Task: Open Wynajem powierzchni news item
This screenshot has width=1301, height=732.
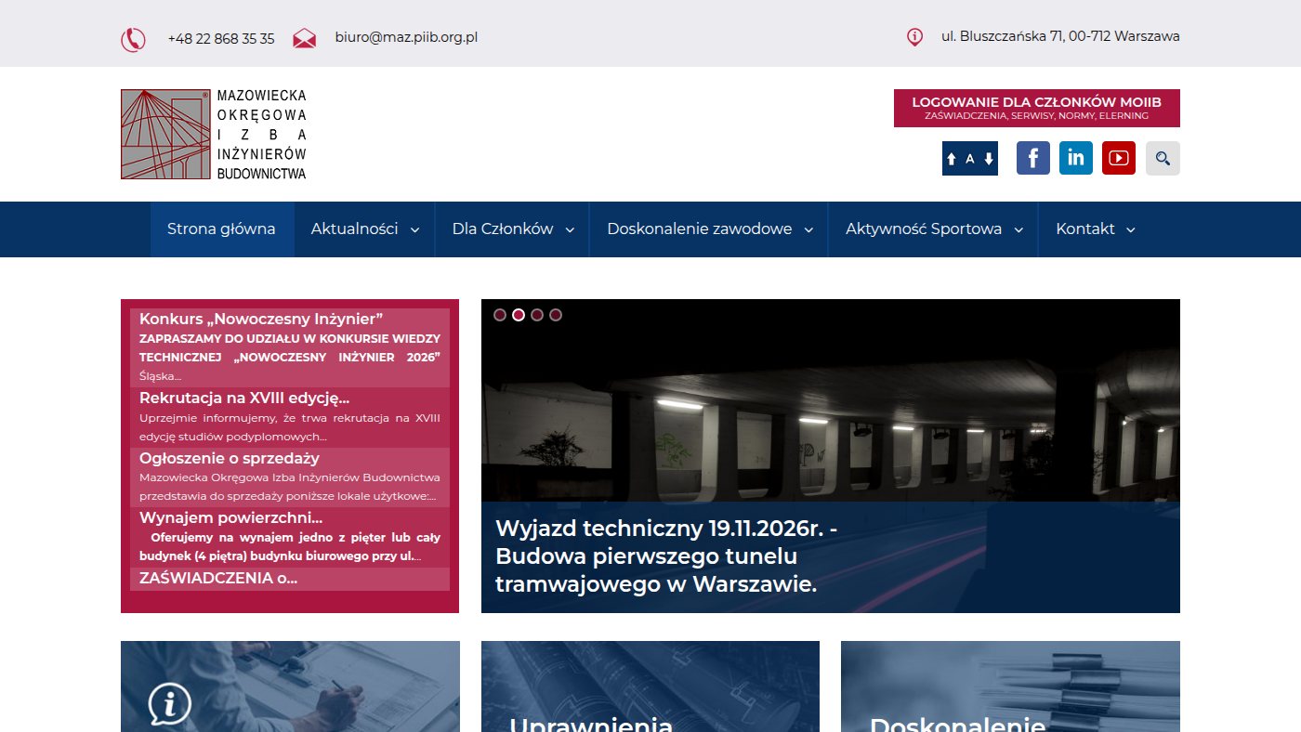Action: click(231, 517)
